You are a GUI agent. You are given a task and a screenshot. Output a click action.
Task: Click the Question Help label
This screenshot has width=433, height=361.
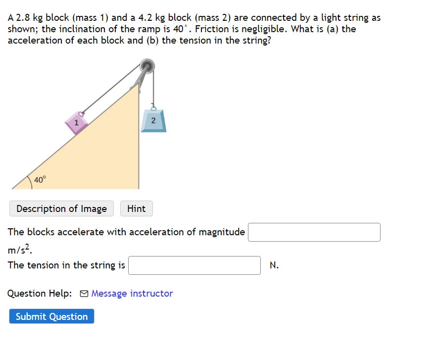pos(39,293)
